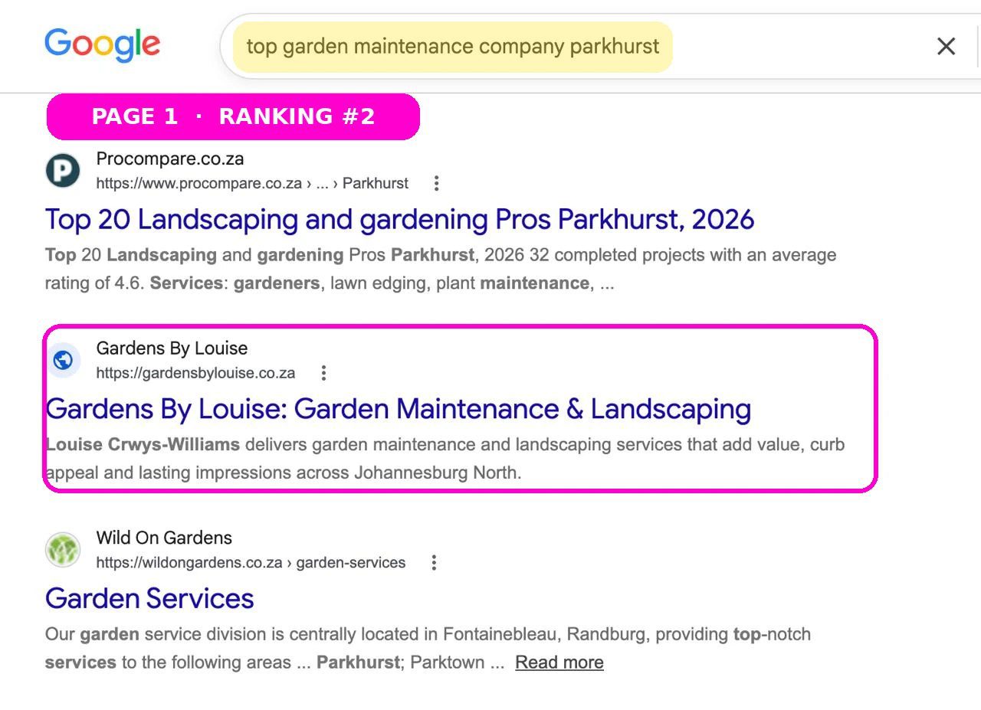Click the procompare.co.za breadcrumb URL
Screen dimensions: 981x710
pyautogui.click(x=252, y=183)
